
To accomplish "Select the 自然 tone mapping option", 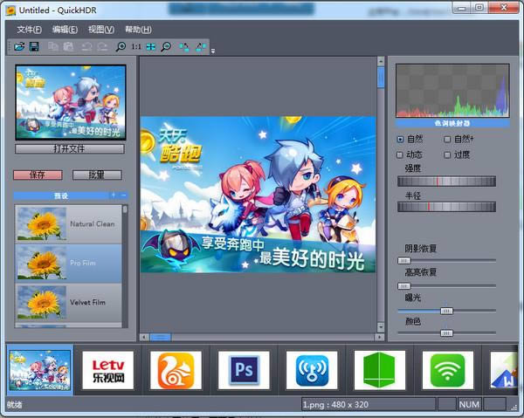I will 410,139.
